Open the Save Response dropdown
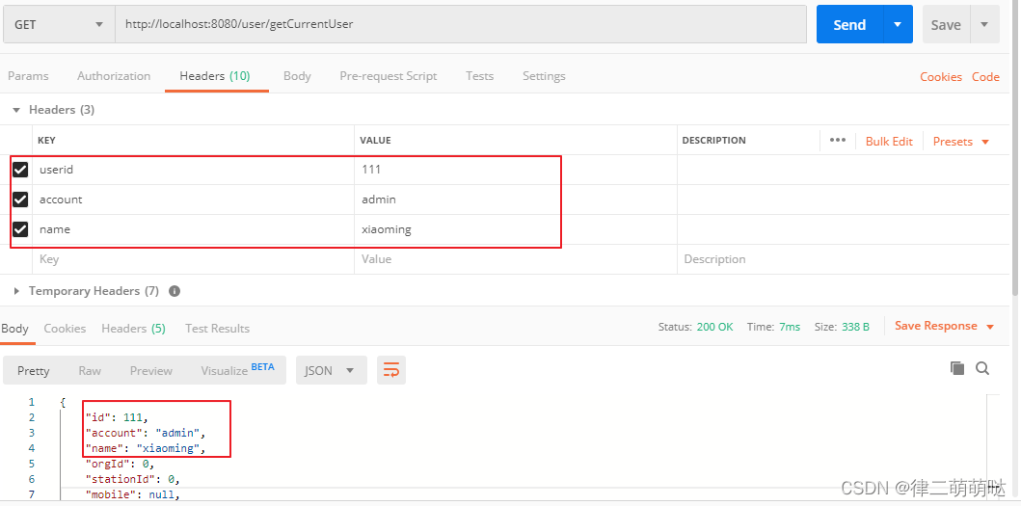This screenshot has width=1021, height=506. tap(944, 327)
